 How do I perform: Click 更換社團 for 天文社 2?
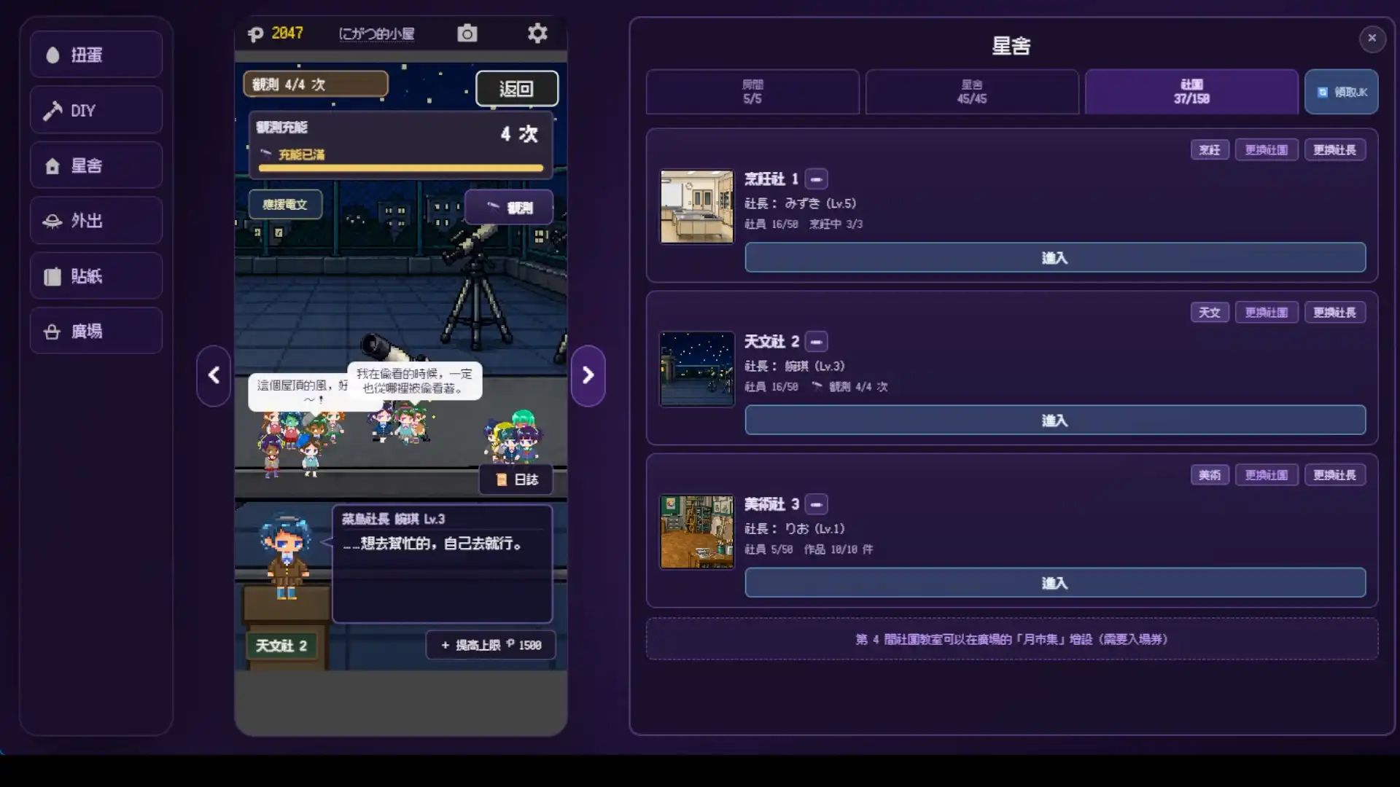point(1267,313)
